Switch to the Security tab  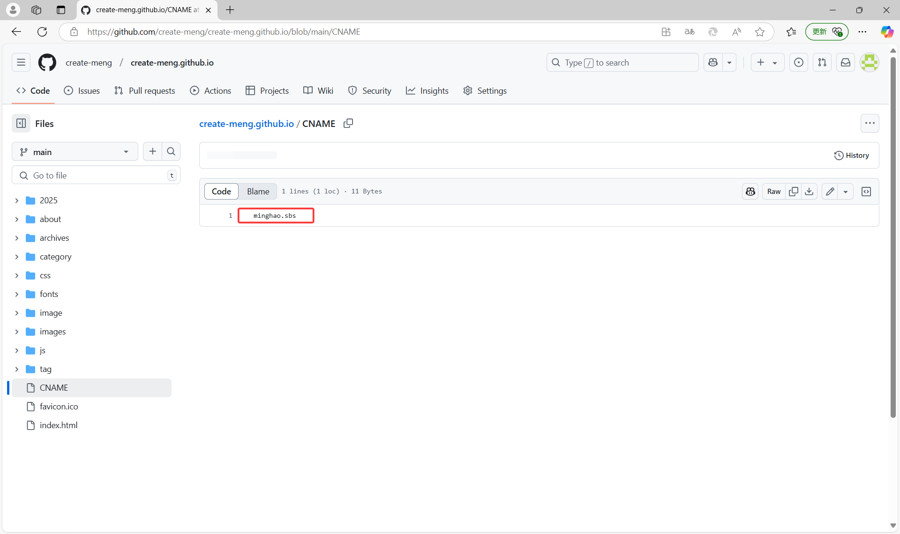tap(376, 90)
